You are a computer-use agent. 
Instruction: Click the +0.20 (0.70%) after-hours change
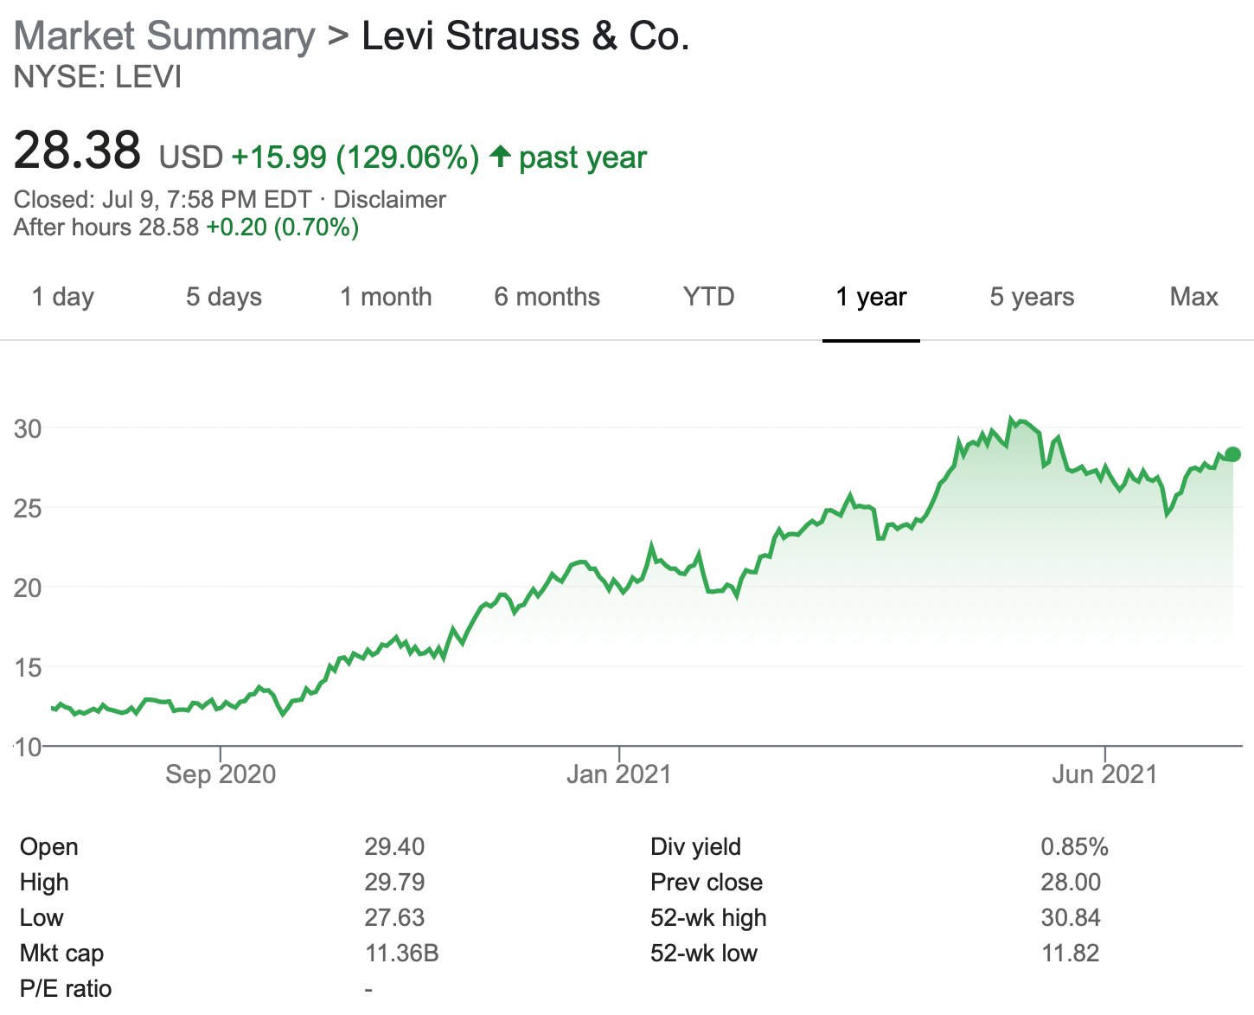coord(283,228)
